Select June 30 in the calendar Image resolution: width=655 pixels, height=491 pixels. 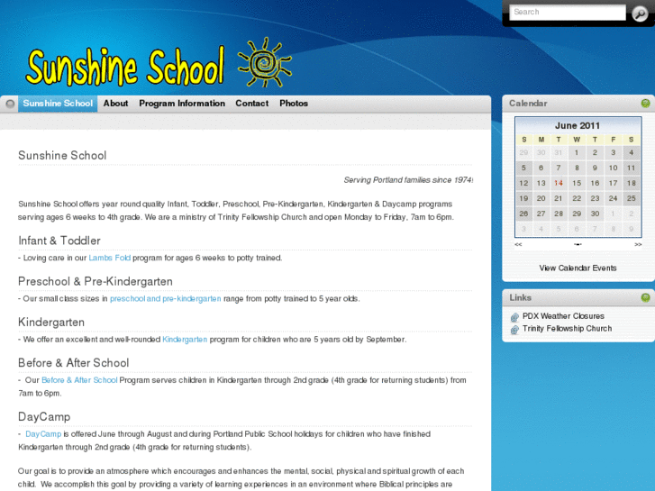[595, 214]
